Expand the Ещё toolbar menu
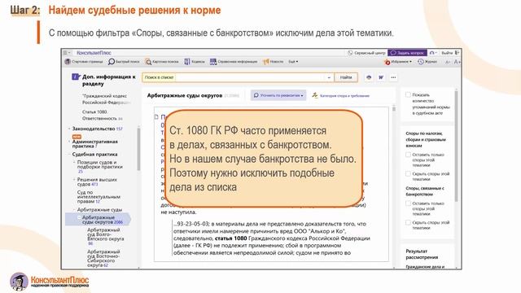521x293 pixels. (293, 62)
